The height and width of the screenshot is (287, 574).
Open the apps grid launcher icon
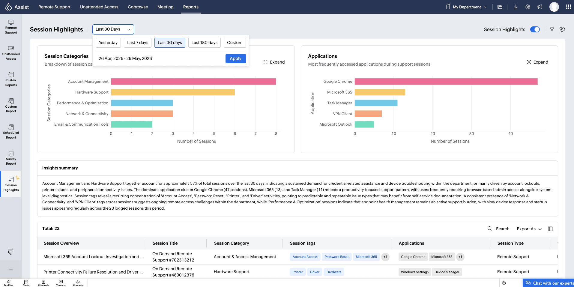[x=568, y=7]
